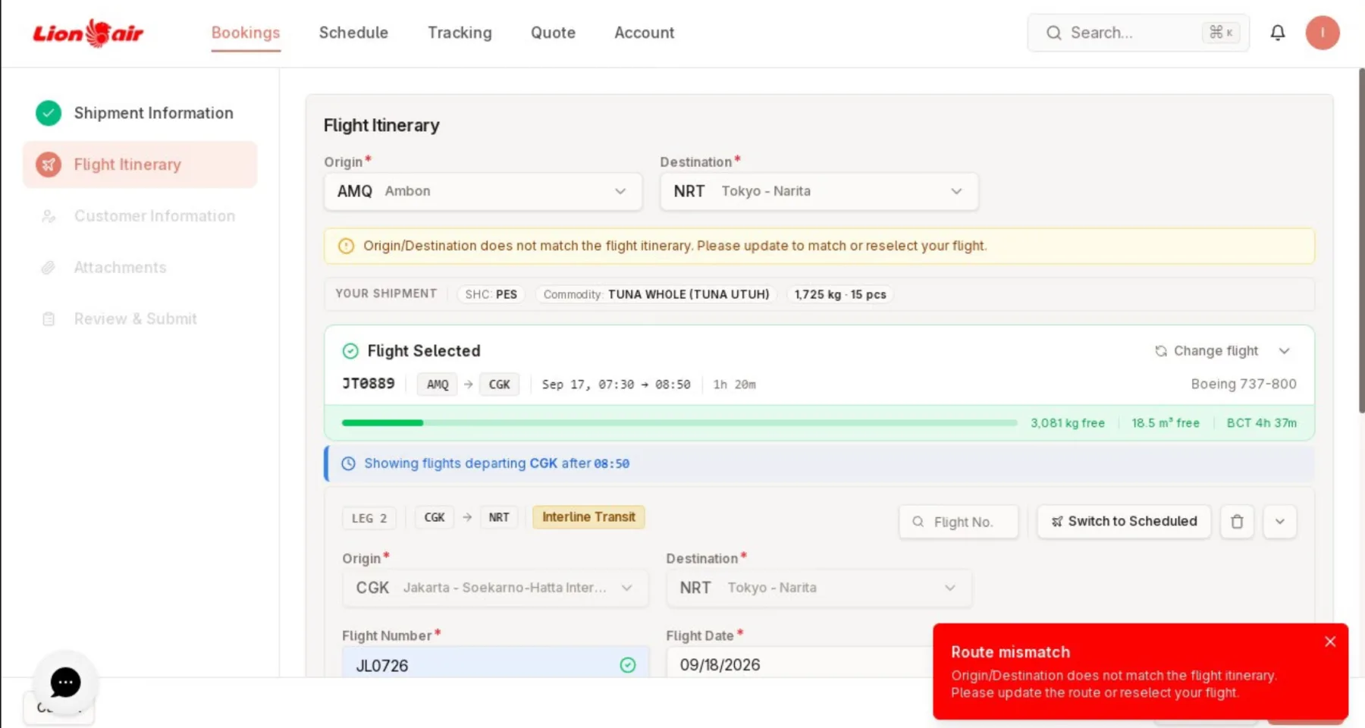Expand the Leg 2 chevron menu
1365x728 pixels.
coord(1280,522)
